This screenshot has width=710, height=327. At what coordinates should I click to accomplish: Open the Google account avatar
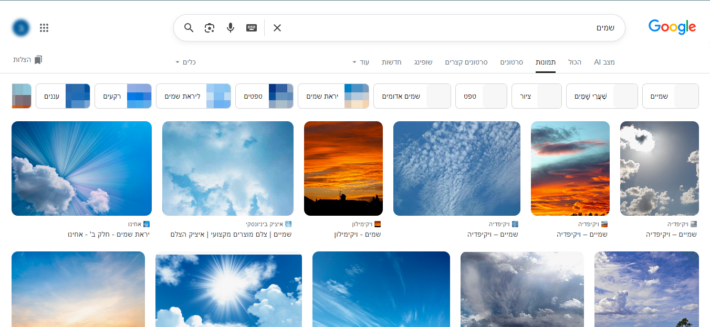tap(21, 28)
